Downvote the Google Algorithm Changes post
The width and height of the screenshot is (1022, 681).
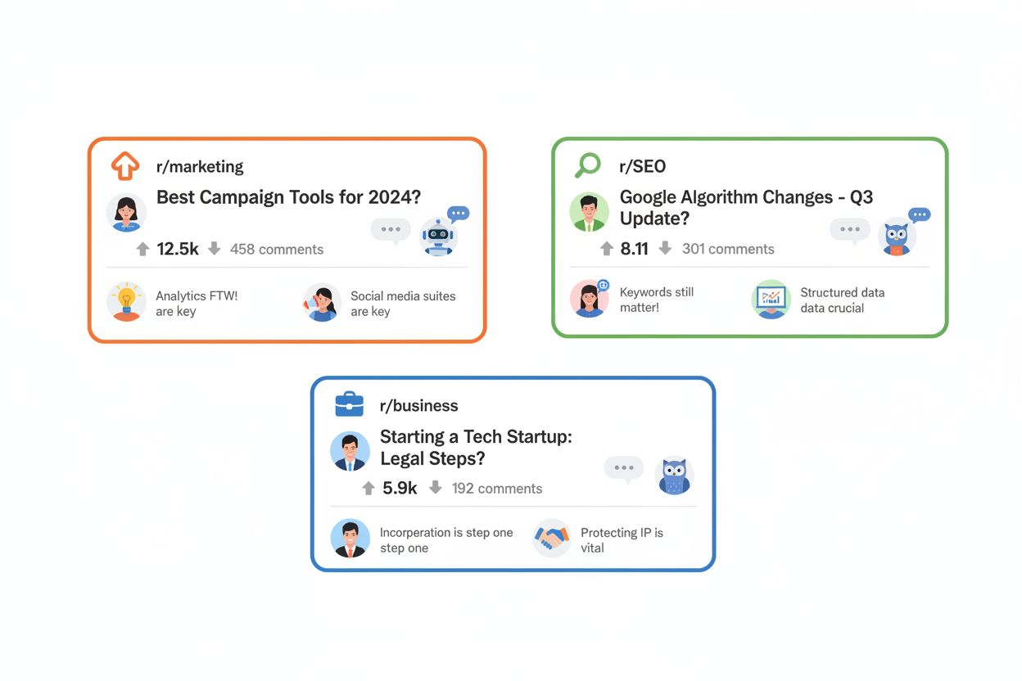tap(665, 248)
